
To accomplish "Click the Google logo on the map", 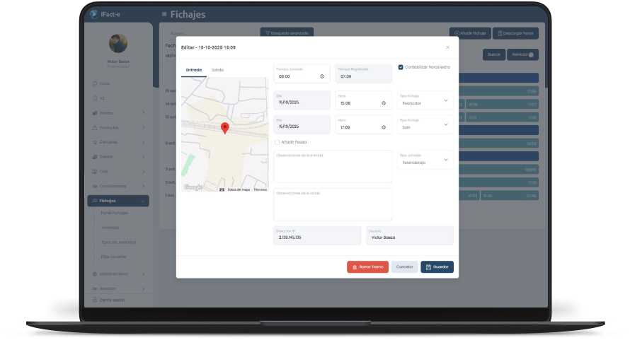I will [x=193, y=187].
